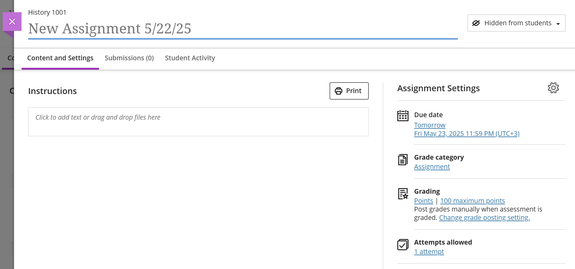The width and height of the screenshot is (575, 269).
Task: Click the Assignment grade category link
Action: coord(432,167)
